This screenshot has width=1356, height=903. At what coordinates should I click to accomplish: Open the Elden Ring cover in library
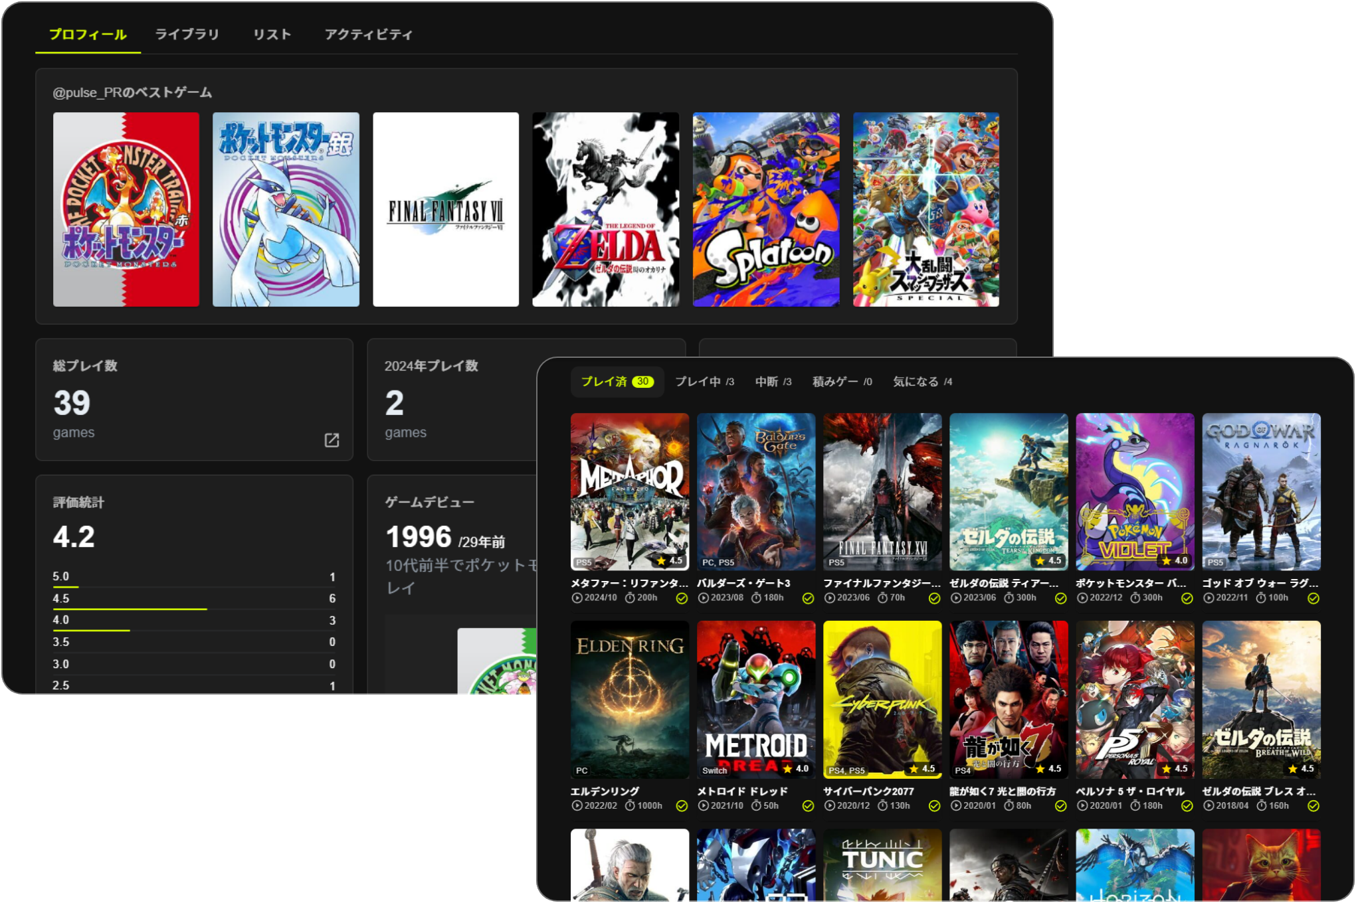(x=630, y=700)
